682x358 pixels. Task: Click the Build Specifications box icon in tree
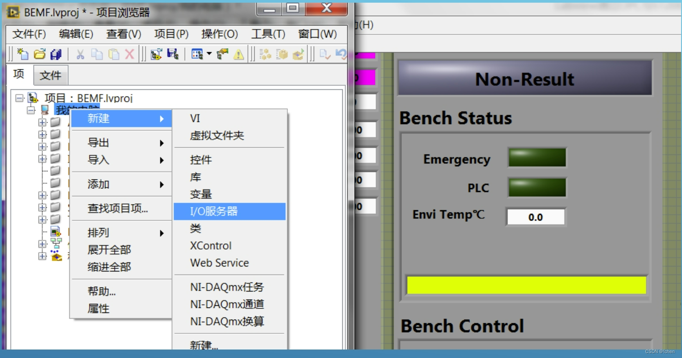pos(56,256)
